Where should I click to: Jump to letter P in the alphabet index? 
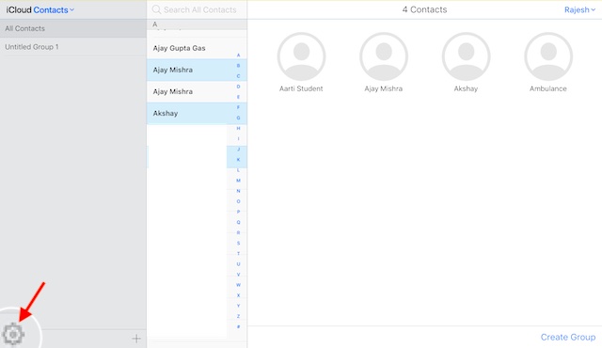click(238, 212)
